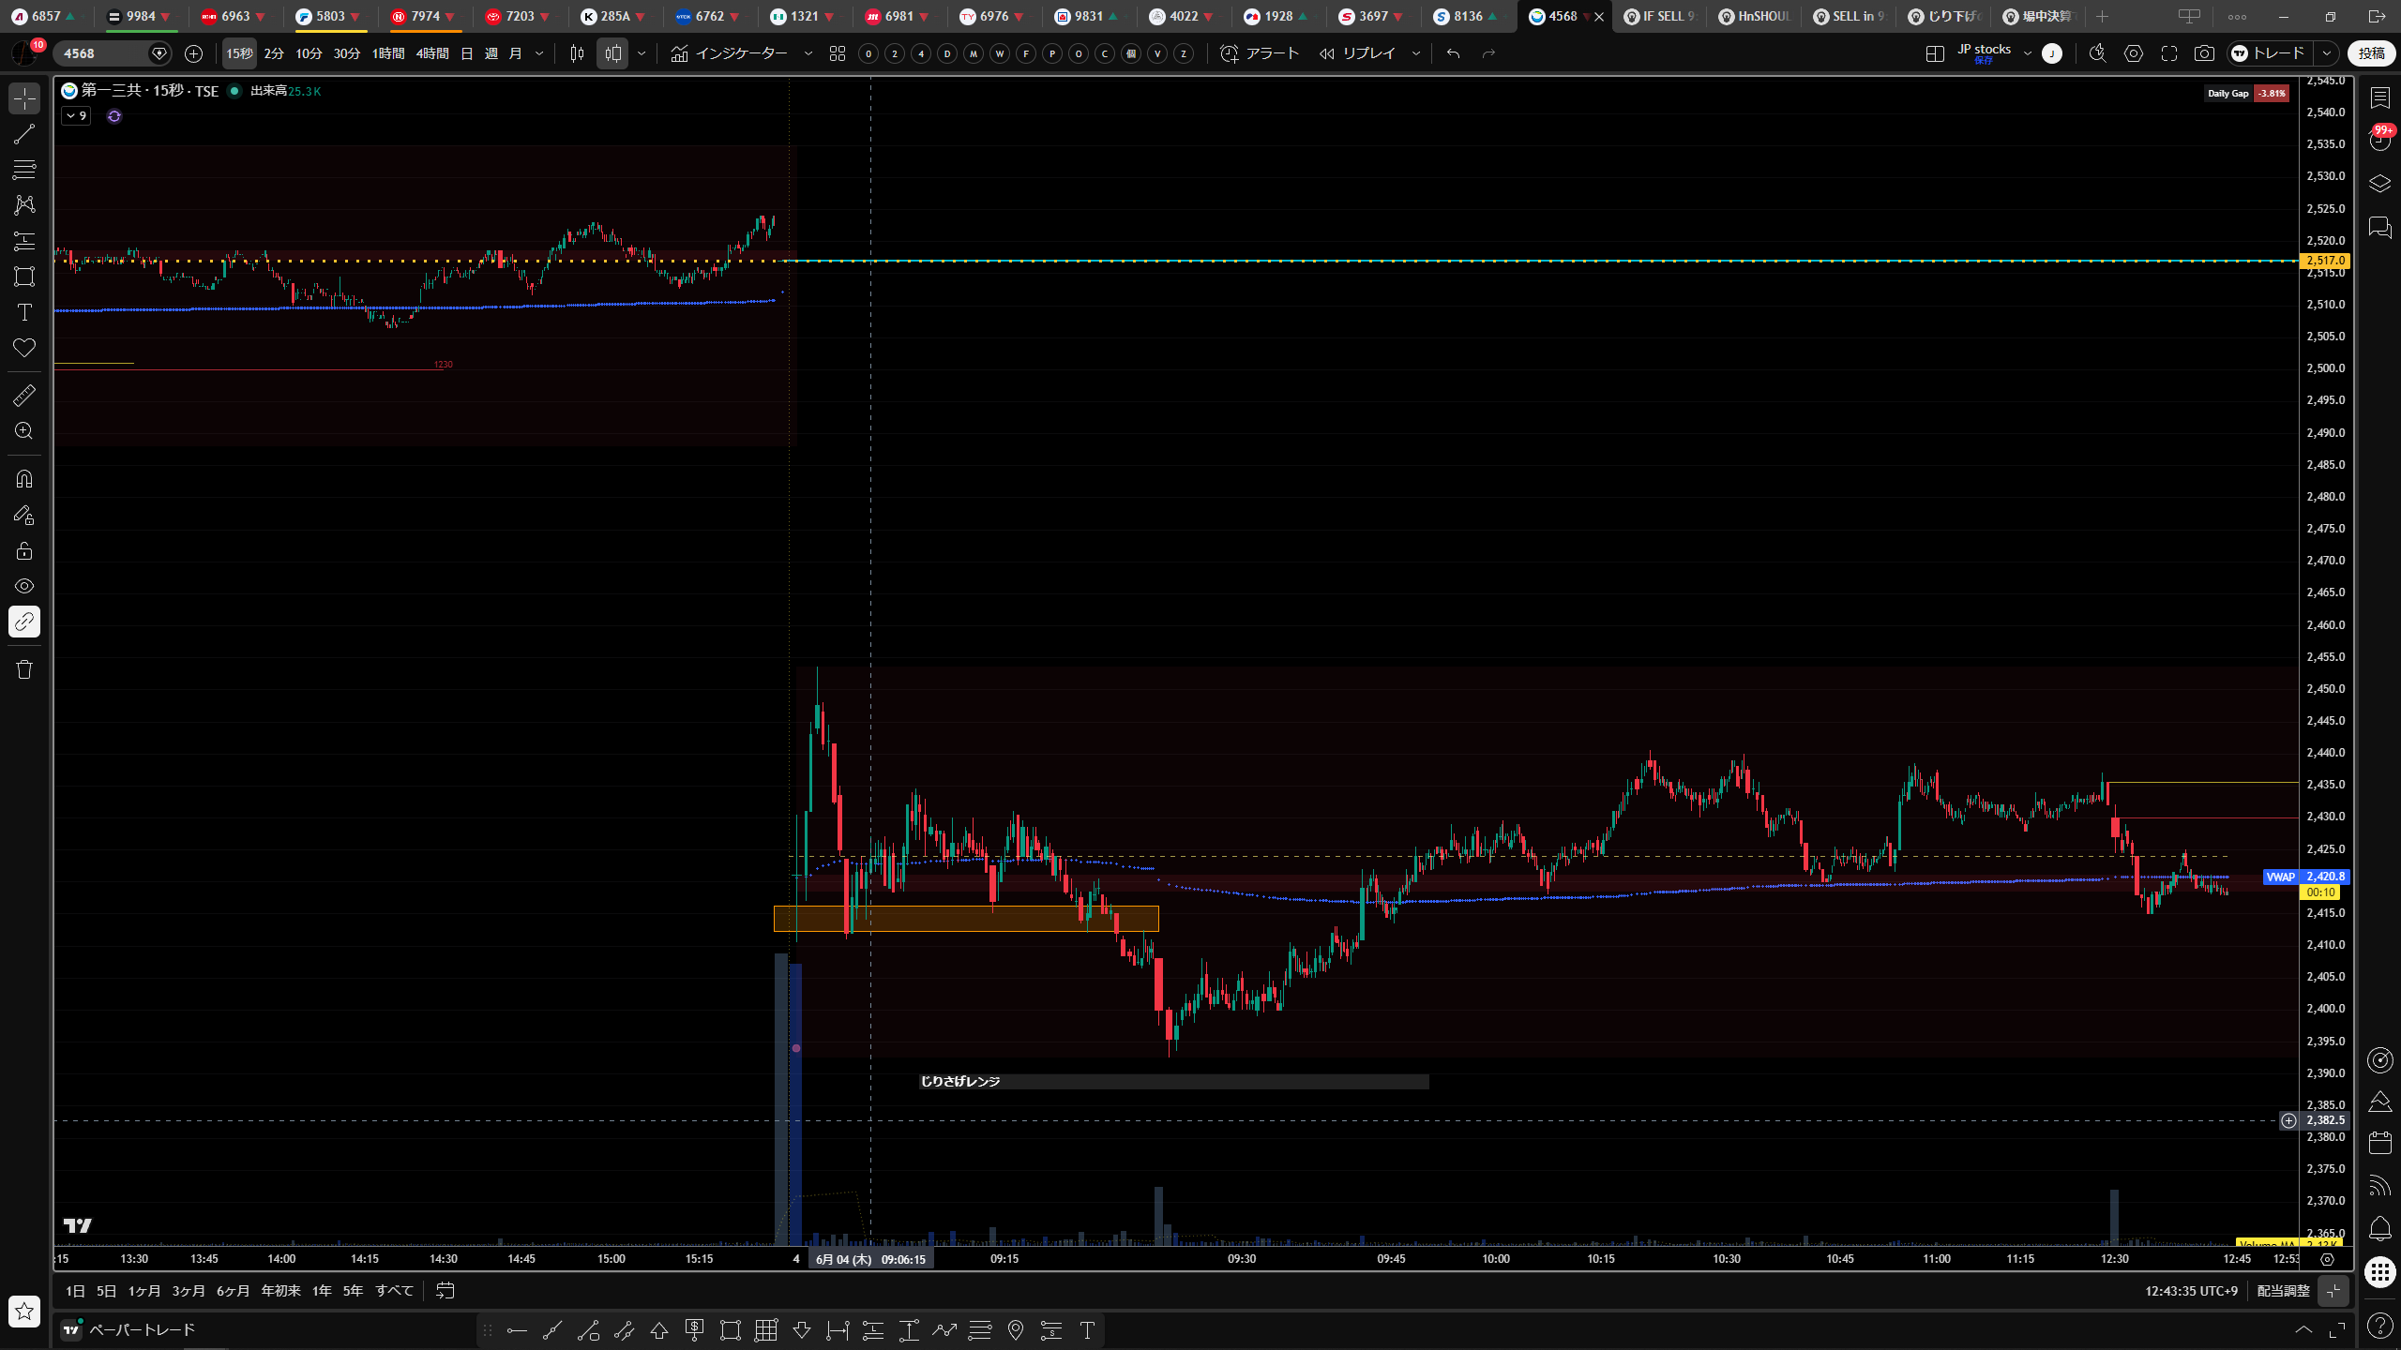Screen dimensions: 2401x1350
Task: Expand the timeframe interval dropdown chevron
Action: click(x=539, y=53)
